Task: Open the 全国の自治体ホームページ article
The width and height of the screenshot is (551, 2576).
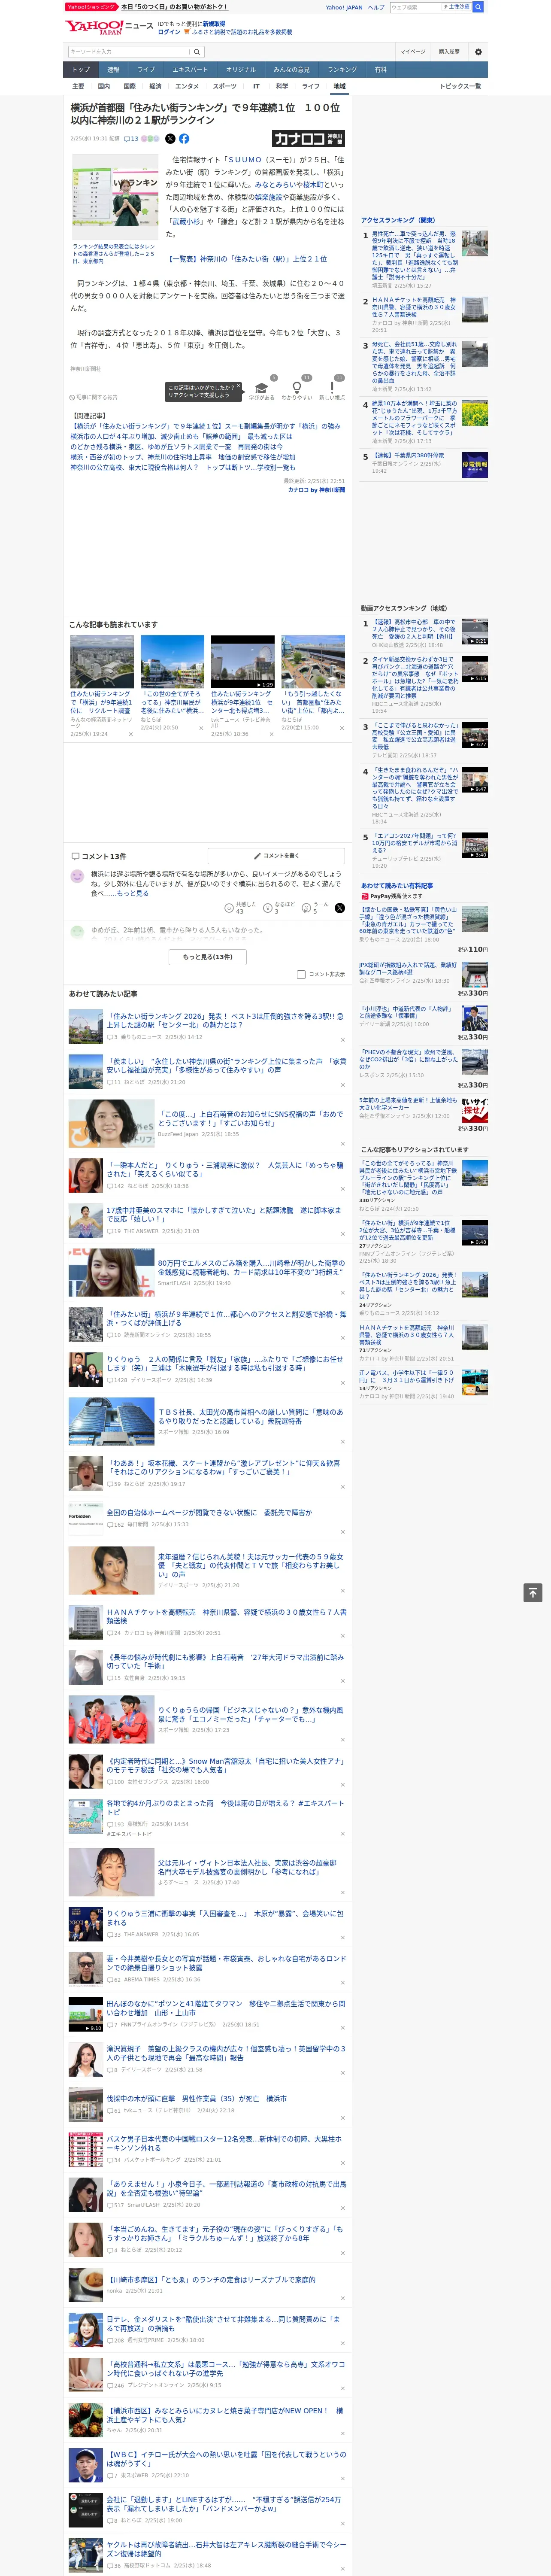Action: (x=209, y=1512)
